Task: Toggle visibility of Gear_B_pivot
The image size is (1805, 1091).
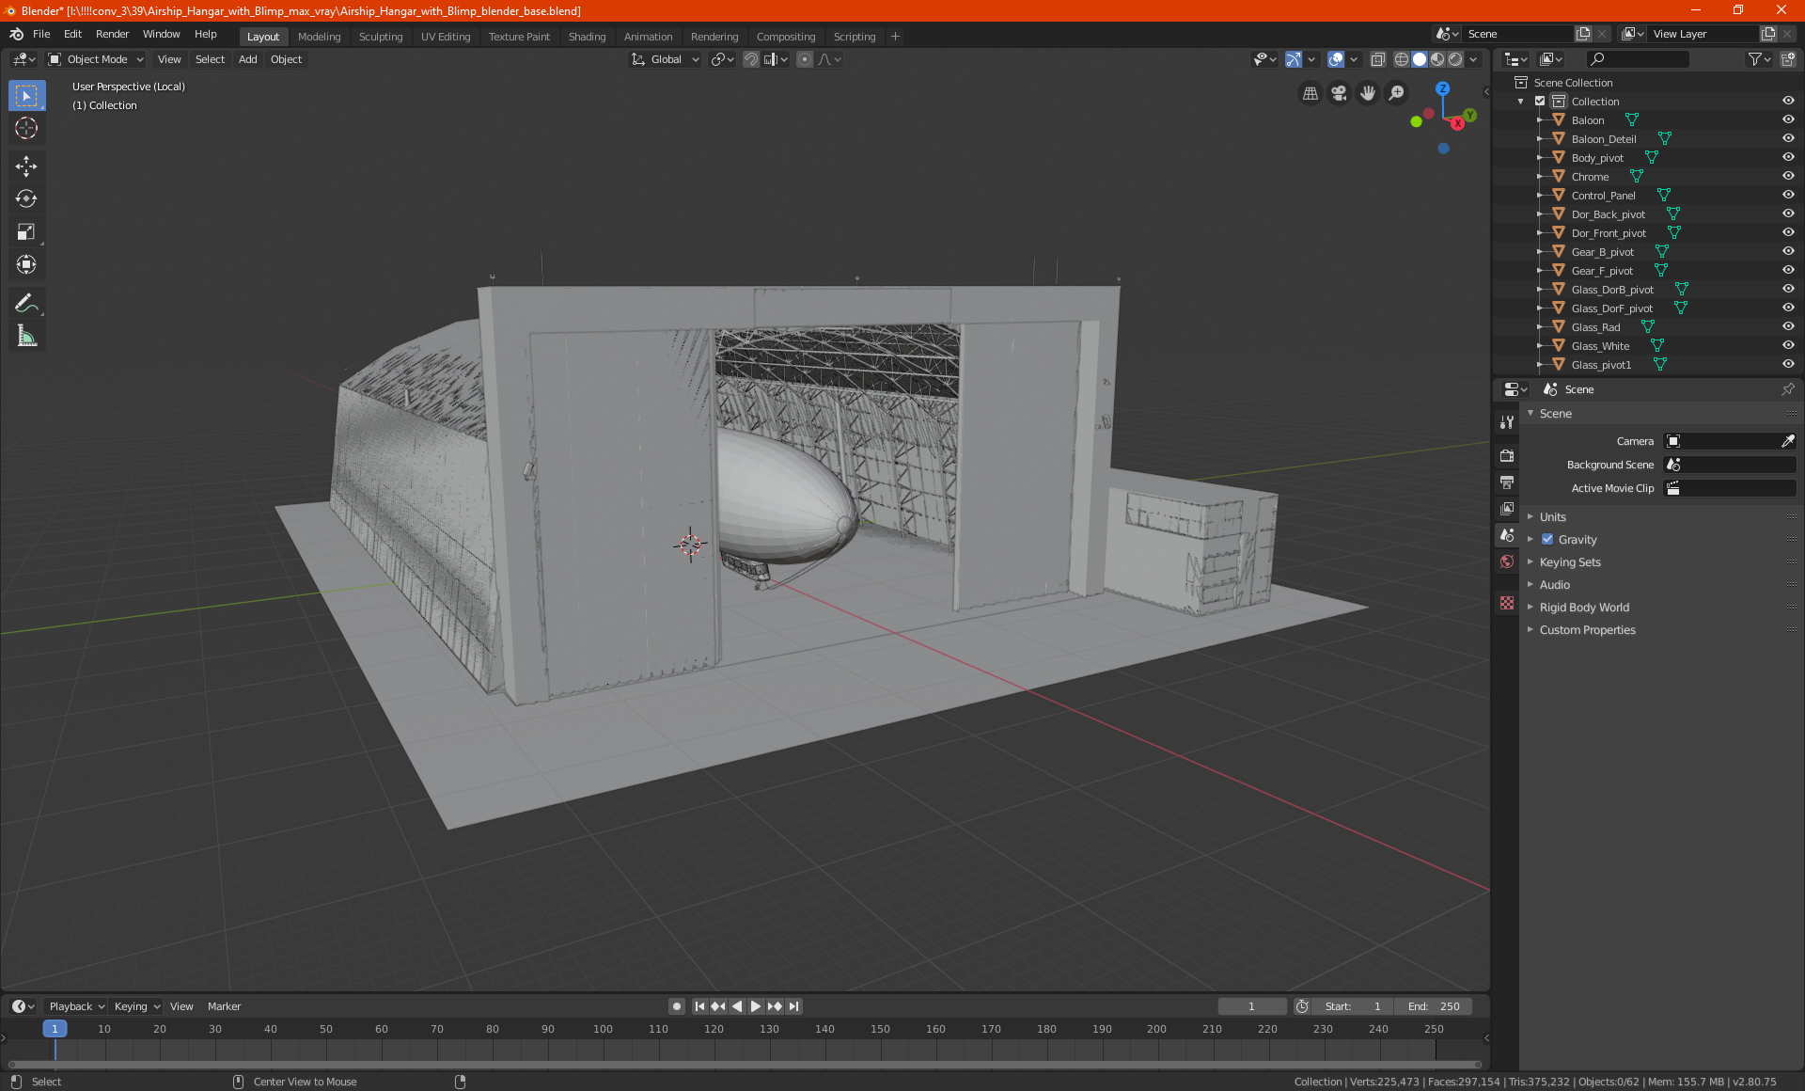Action: tap(1787, 252)
